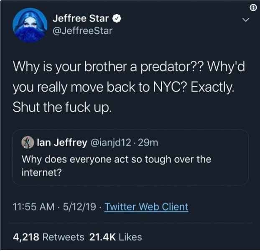
Task: View the 21.4K Likes list
Action: 115,237
